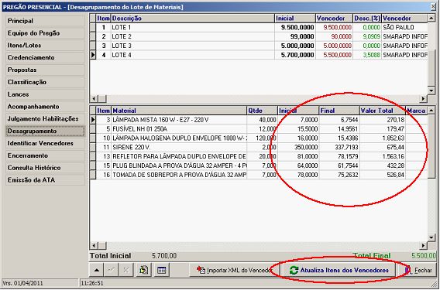
Task: Select Desagrupamento in the side menu
Action: 45,131
